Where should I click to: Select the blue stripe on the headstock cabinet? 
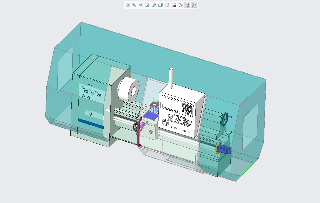click(91, 124)
